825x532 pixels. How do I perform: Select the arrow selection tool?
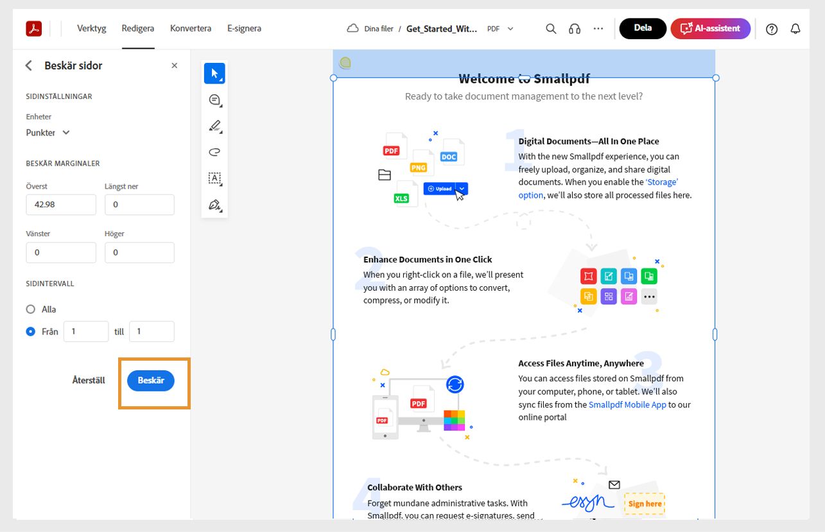tap(214, 74)
